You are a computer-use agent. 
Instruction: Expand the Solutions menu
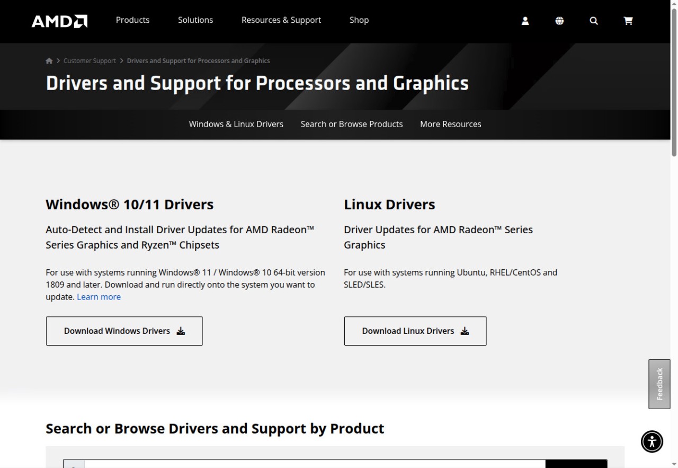point(195,20)
